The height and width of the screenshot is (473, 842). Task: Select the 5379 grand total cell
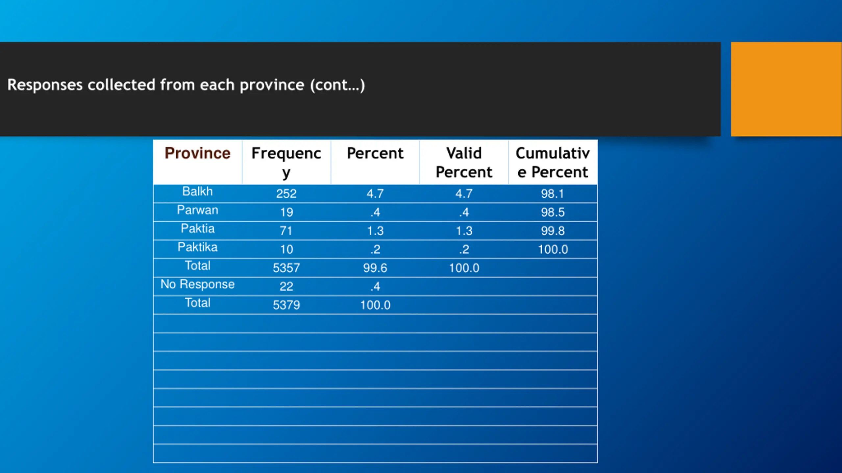pos(286,305)
